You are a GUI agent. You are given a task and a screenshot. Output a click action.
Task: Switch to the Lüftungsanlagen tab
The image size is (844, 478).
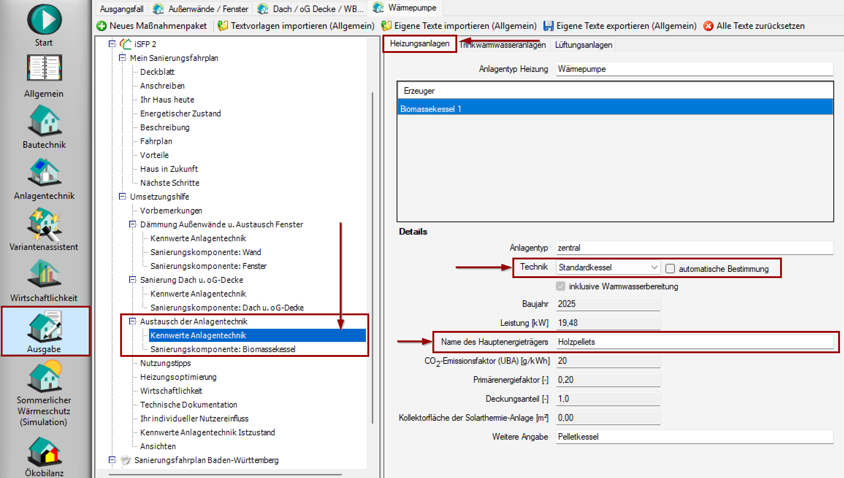click(583, 45)
